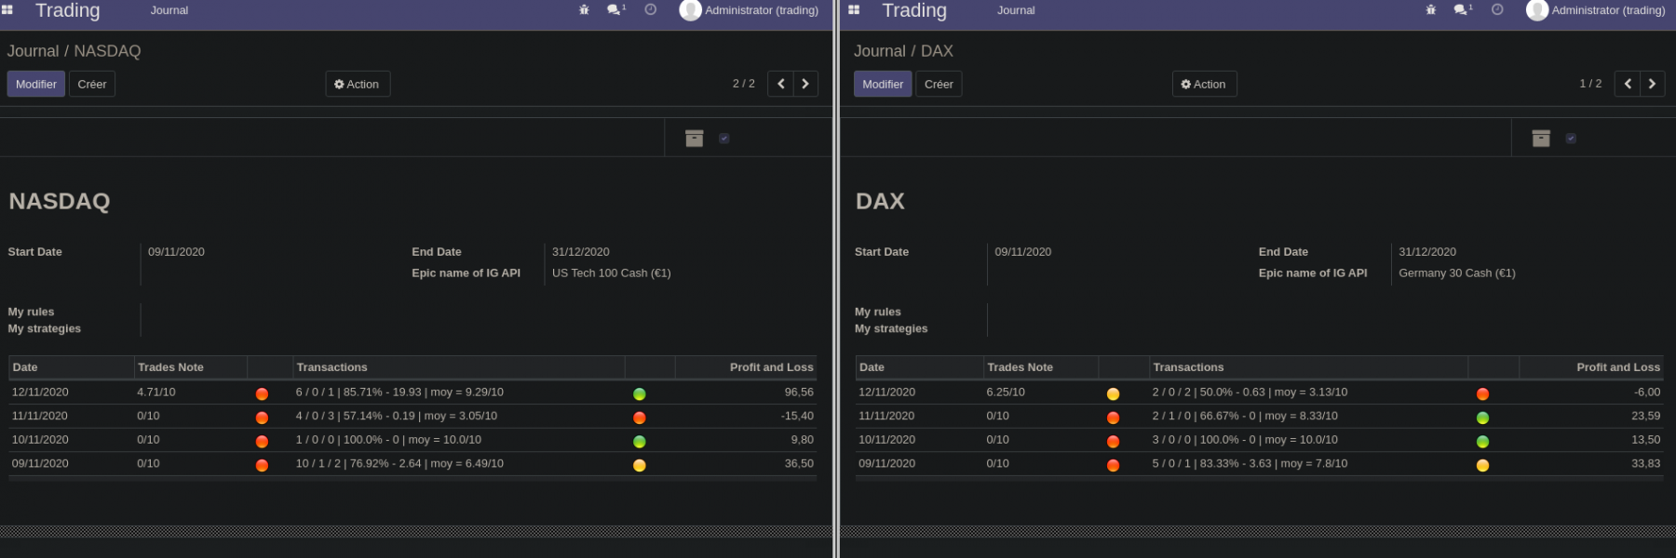
Task: Toggle the small checkbox beside DAX archive icon
Action: 1571,139
